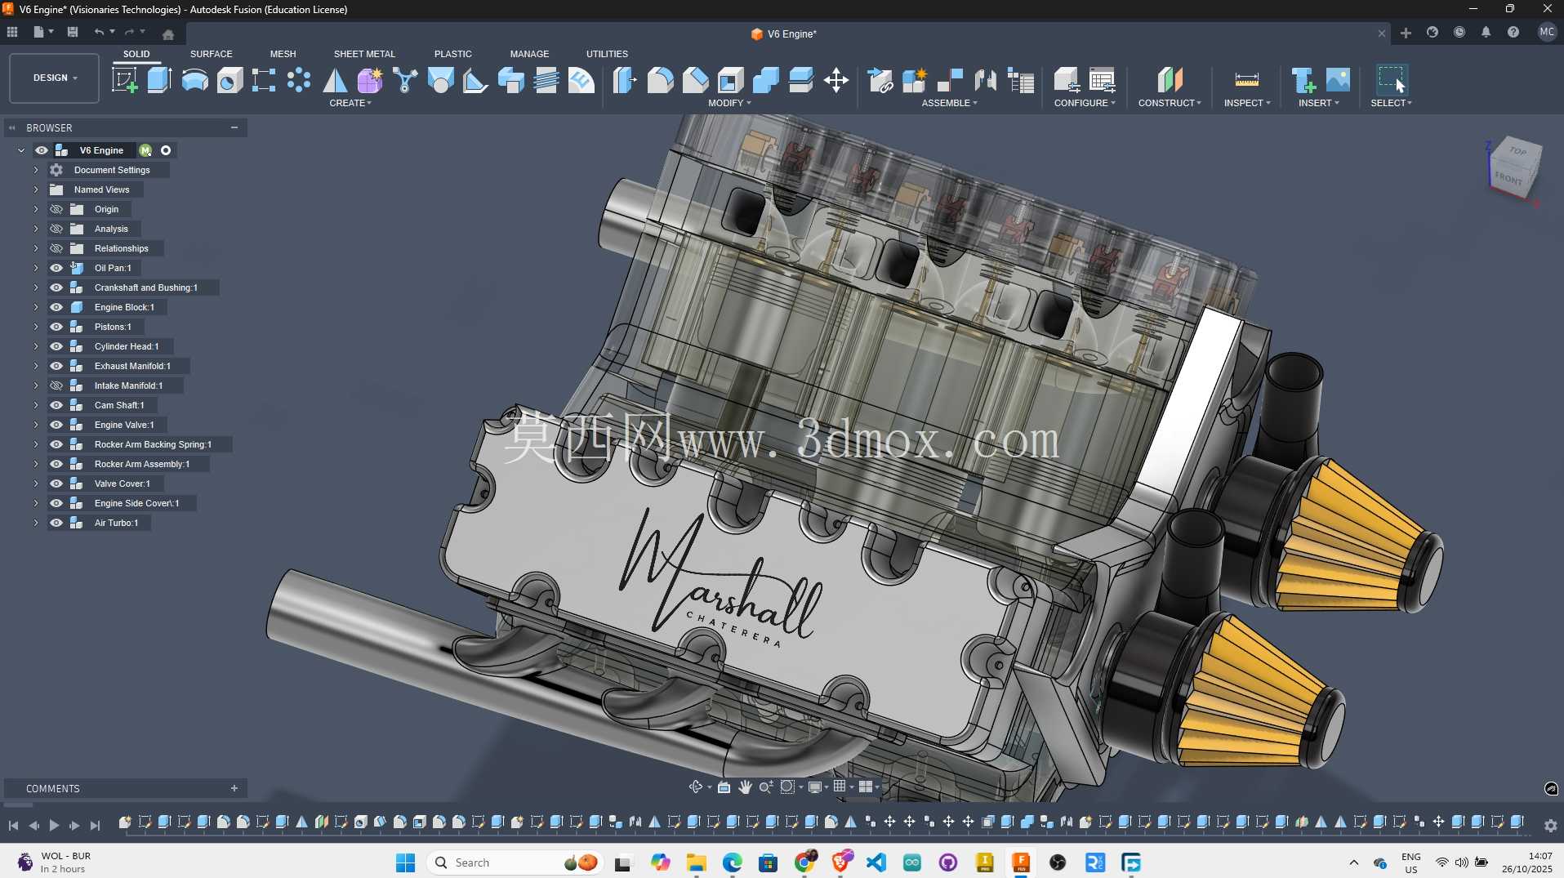This screenshot has width=1564, height=878.
Task: Open the Insert Canvas image tool
Action: pos(1338,80)
